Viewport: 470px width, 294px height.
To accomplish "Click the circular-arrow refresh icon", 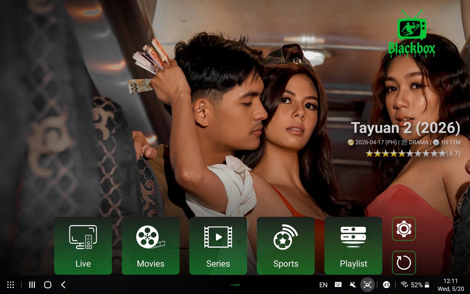I will pos(404,263).
